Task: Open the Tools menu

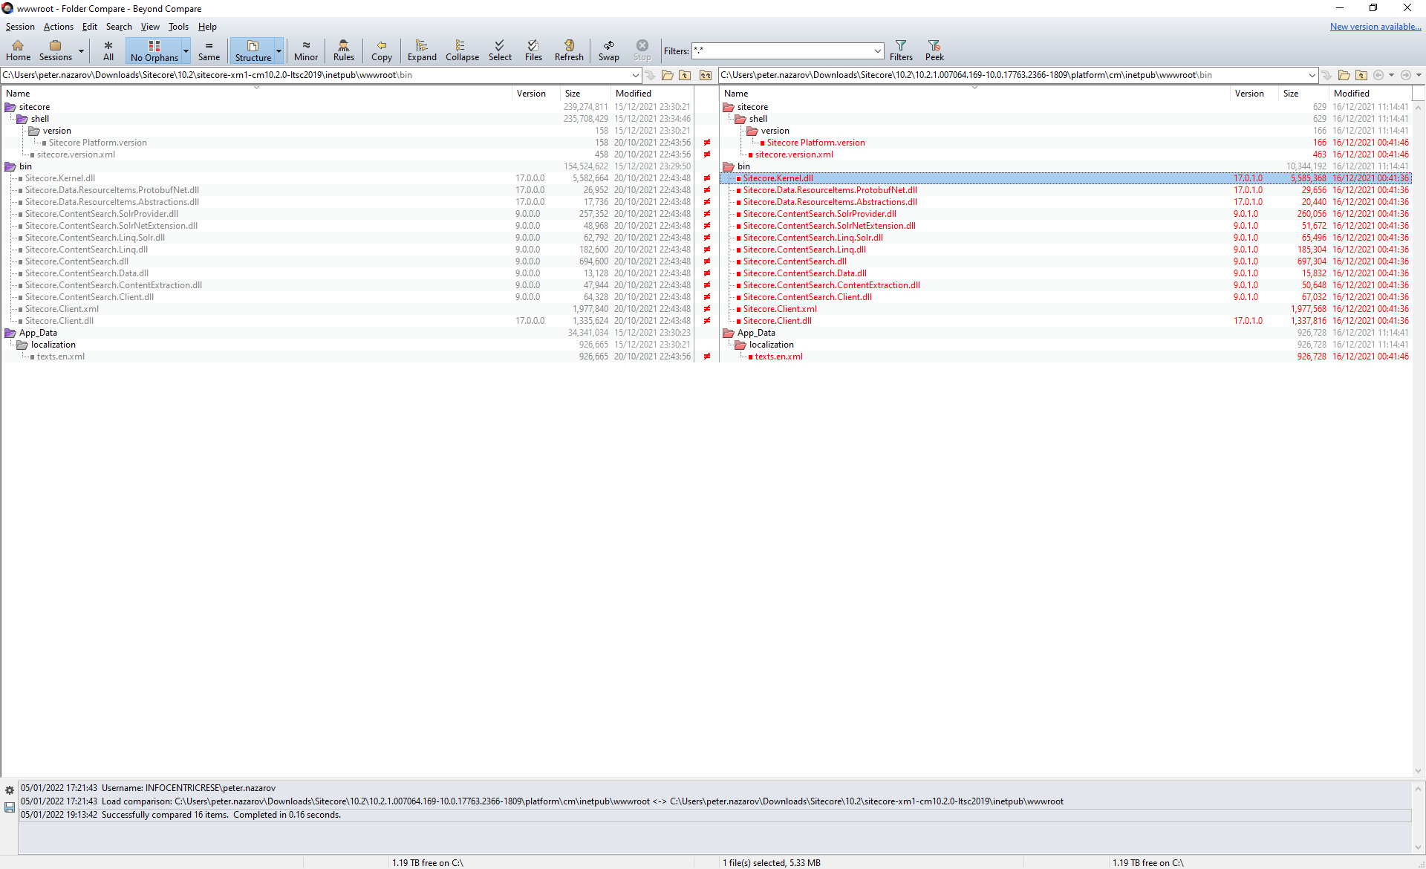Action: 178,27
